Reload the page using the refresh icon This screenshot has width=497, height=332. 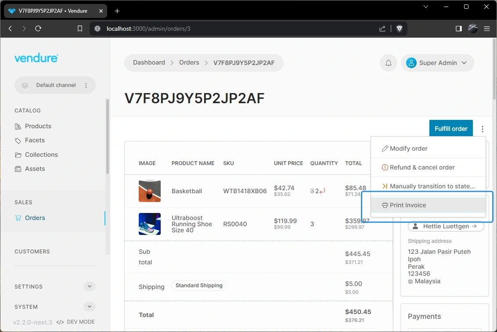[x=38, y=28]
